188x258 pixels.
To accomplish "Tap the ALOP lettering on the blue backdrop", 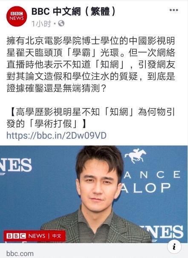I will (146, 188).
